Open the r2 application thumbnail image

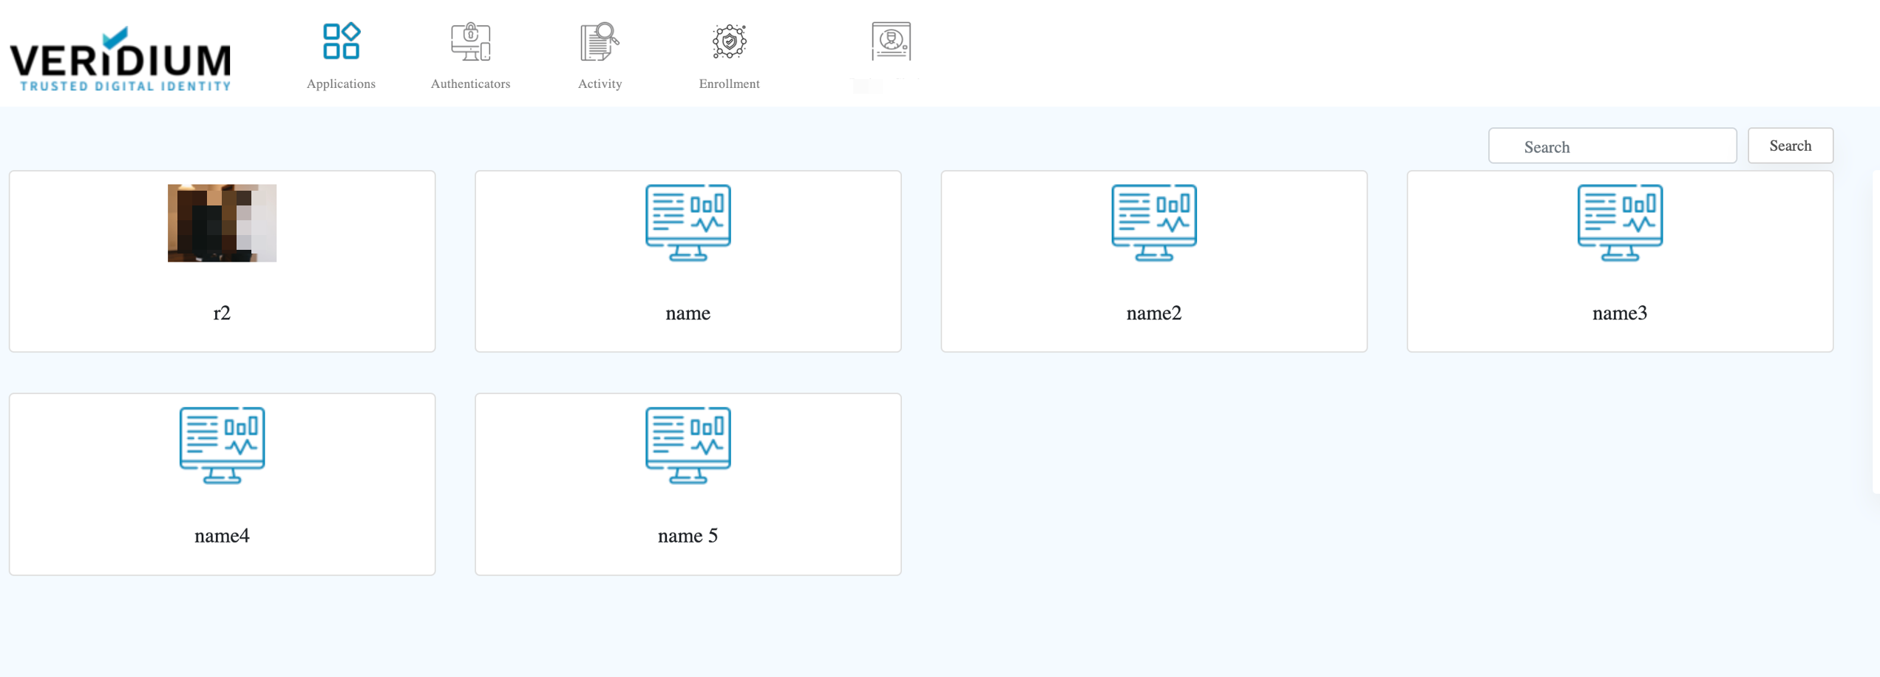222,222
